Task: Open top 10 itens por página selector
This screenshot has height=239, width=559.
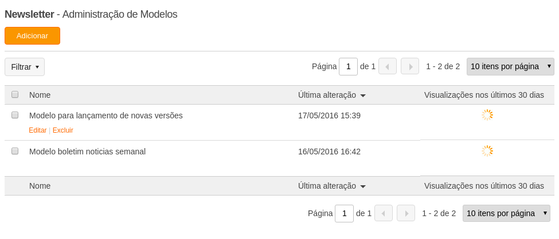Action: tap(510, 66)
